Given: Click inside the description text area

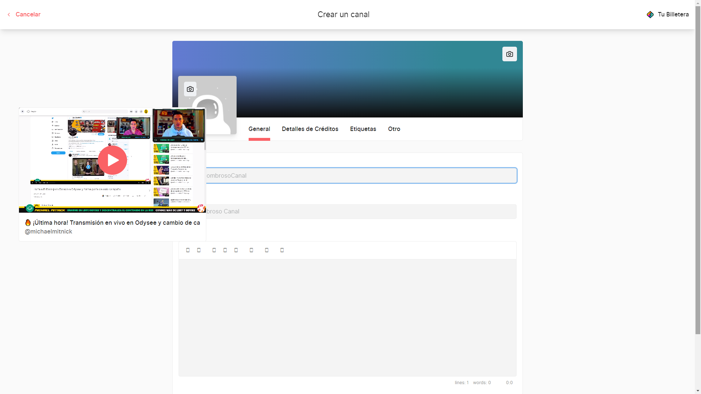Looking at the screenshot, I should pos(347,317).
